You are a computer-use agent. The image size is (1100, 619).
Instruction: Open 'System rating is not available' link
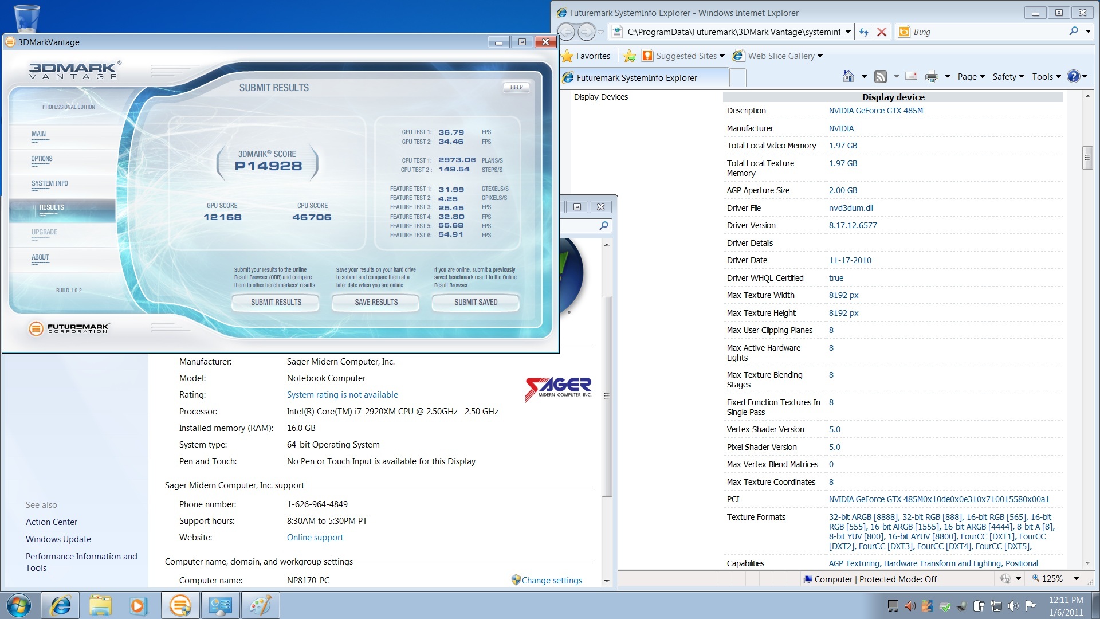point(342,395)
